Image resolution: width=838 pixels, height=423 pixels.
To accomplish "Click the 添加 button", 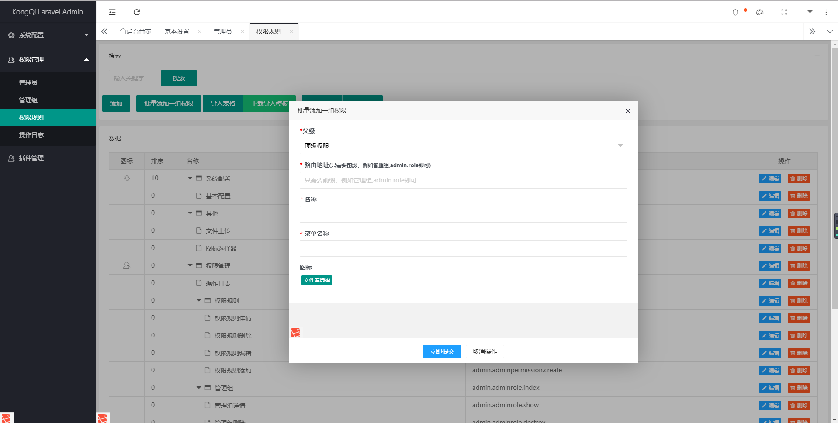I will [116, 103].
